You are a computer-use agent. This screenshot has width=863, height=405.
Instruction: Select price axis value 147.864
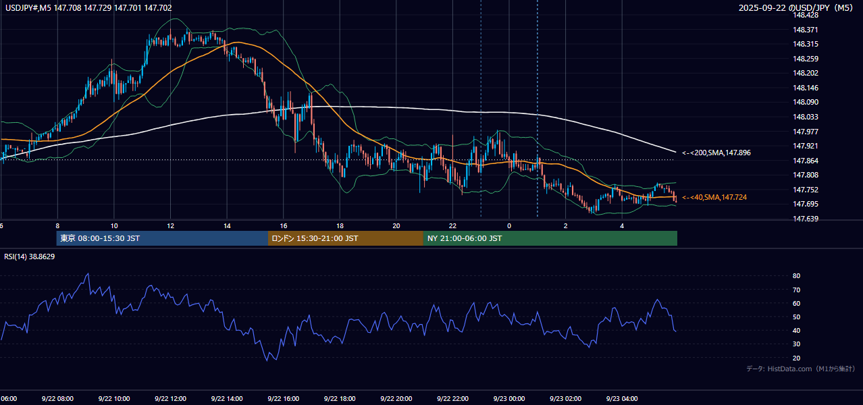tap(806, 161)
